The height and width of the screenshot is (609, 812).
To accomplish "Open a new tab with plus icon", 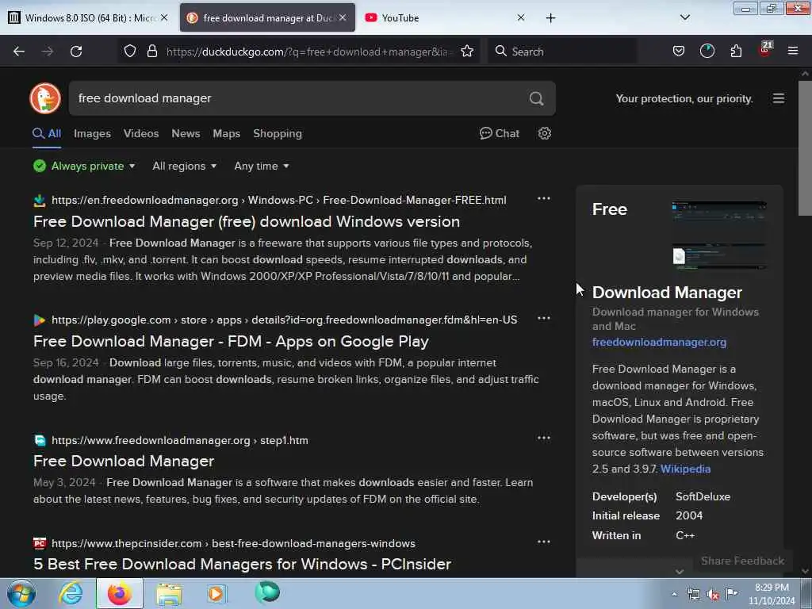I will pyautogui.click(x=550, y=18).
